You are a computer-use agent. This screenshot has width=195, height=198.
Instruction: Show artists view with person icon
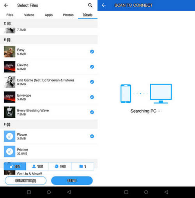(37, 166)
